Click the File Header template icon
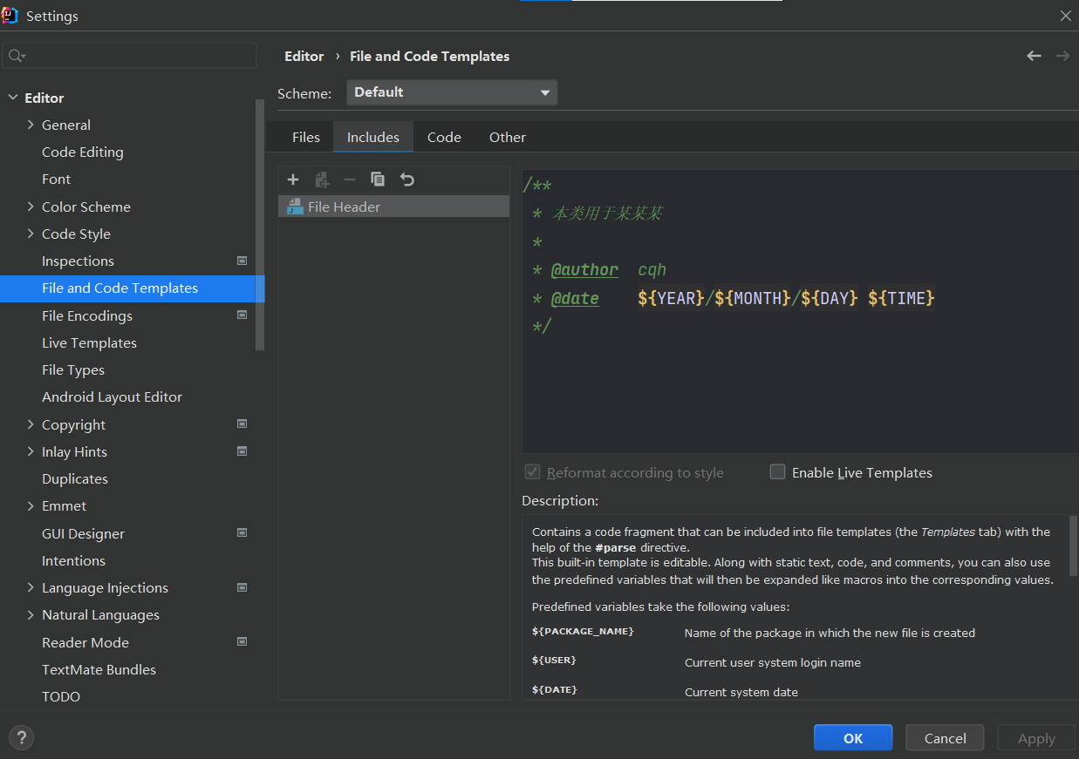The height and width of the screenshot is (759, 1079). [x=295, y=207]
